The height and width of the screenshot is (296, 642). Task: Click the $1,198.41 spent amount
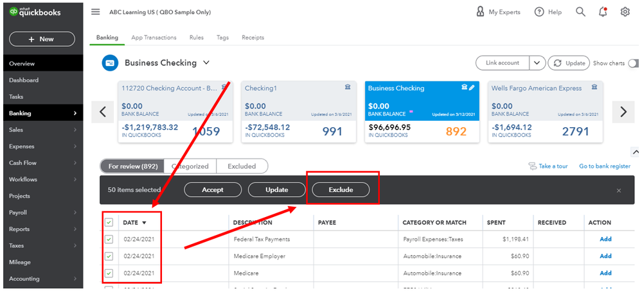(x=515, y=239)
